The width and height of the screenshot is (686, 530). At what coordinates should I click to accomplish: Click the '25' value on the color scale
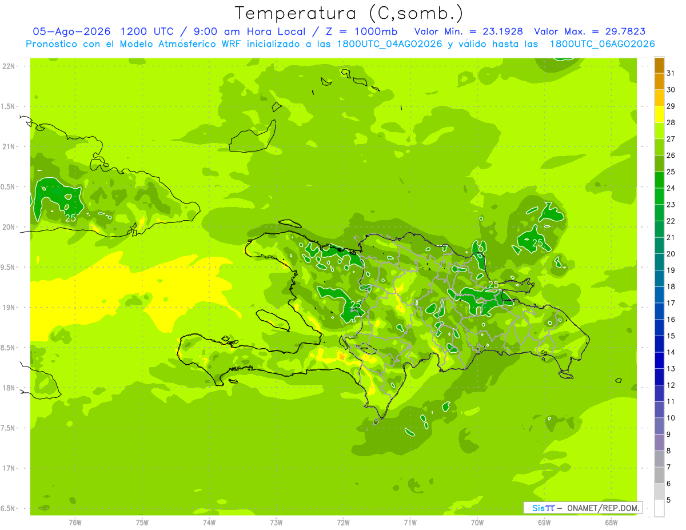tap(671, 172)
